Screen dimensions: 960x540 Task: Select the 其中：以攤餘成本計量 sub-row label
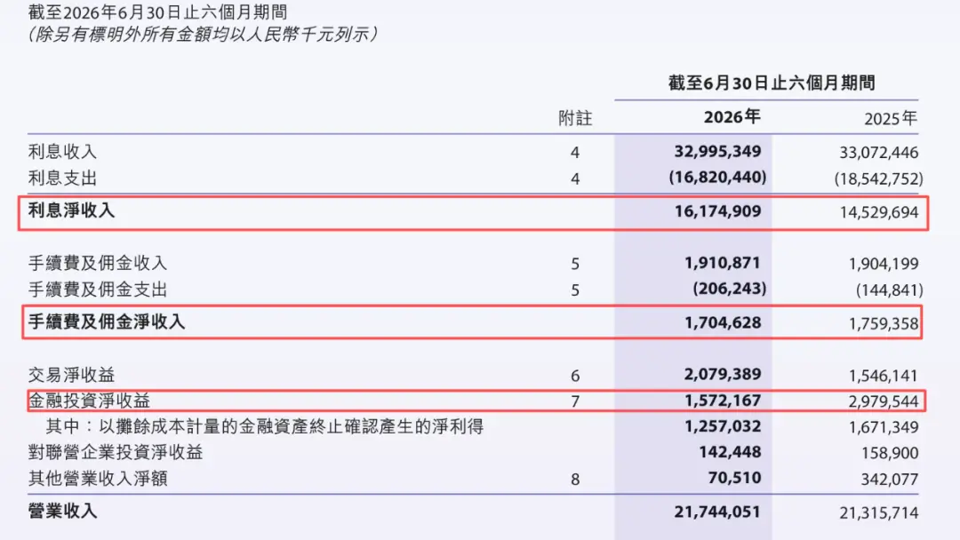point(265,426)
